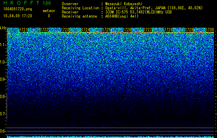Image resolution: width=217 pixels, height=138 pixels.
Task: Click the 1724 time marker
Action: click(86, 30)
